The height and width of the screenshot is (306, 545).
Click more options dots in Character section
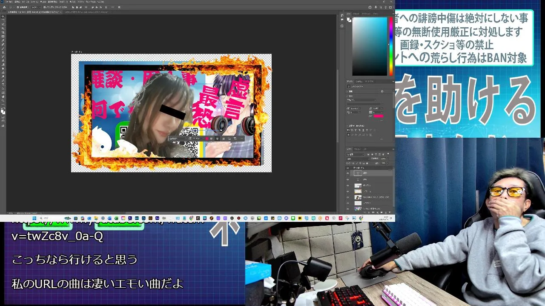click(x=381, y=121)
